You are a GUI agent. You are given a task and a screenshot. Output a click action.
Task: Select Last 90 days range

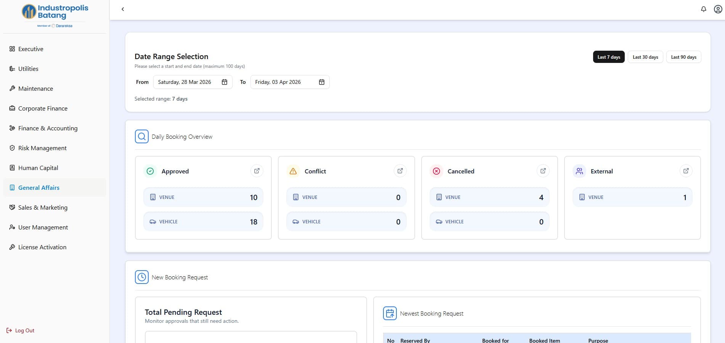(683, 57)
